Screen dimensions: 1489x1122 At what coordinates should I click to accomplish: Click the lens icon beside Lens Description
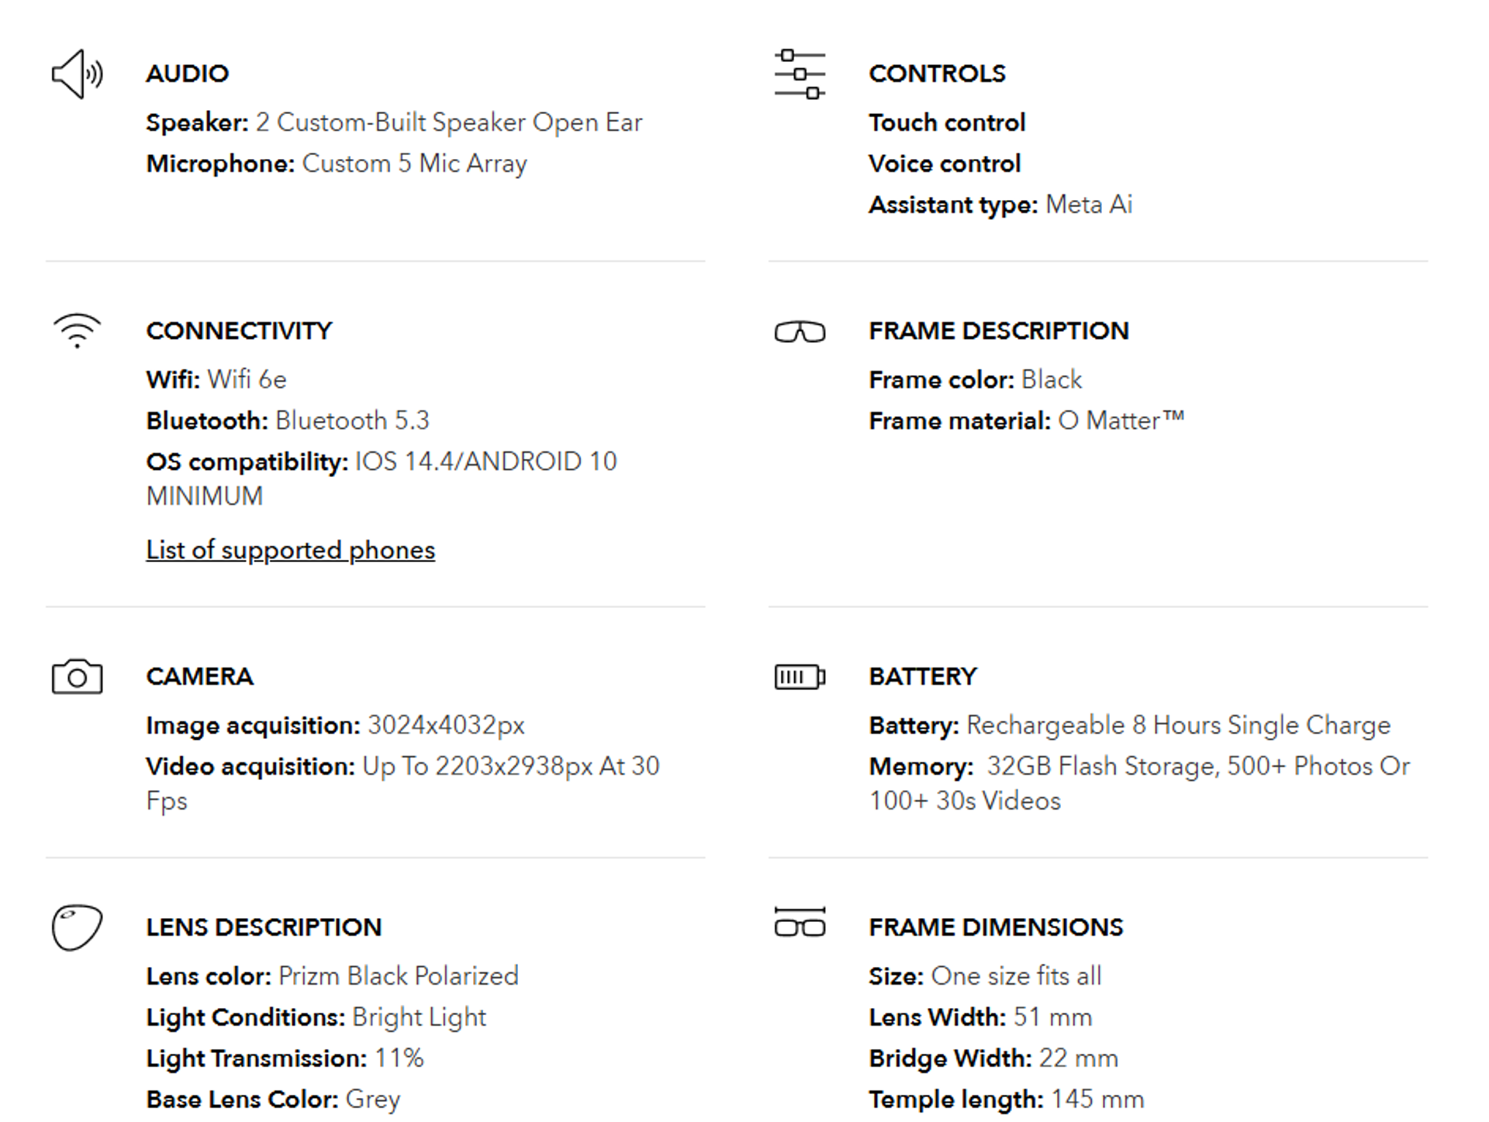pos(77,927)
